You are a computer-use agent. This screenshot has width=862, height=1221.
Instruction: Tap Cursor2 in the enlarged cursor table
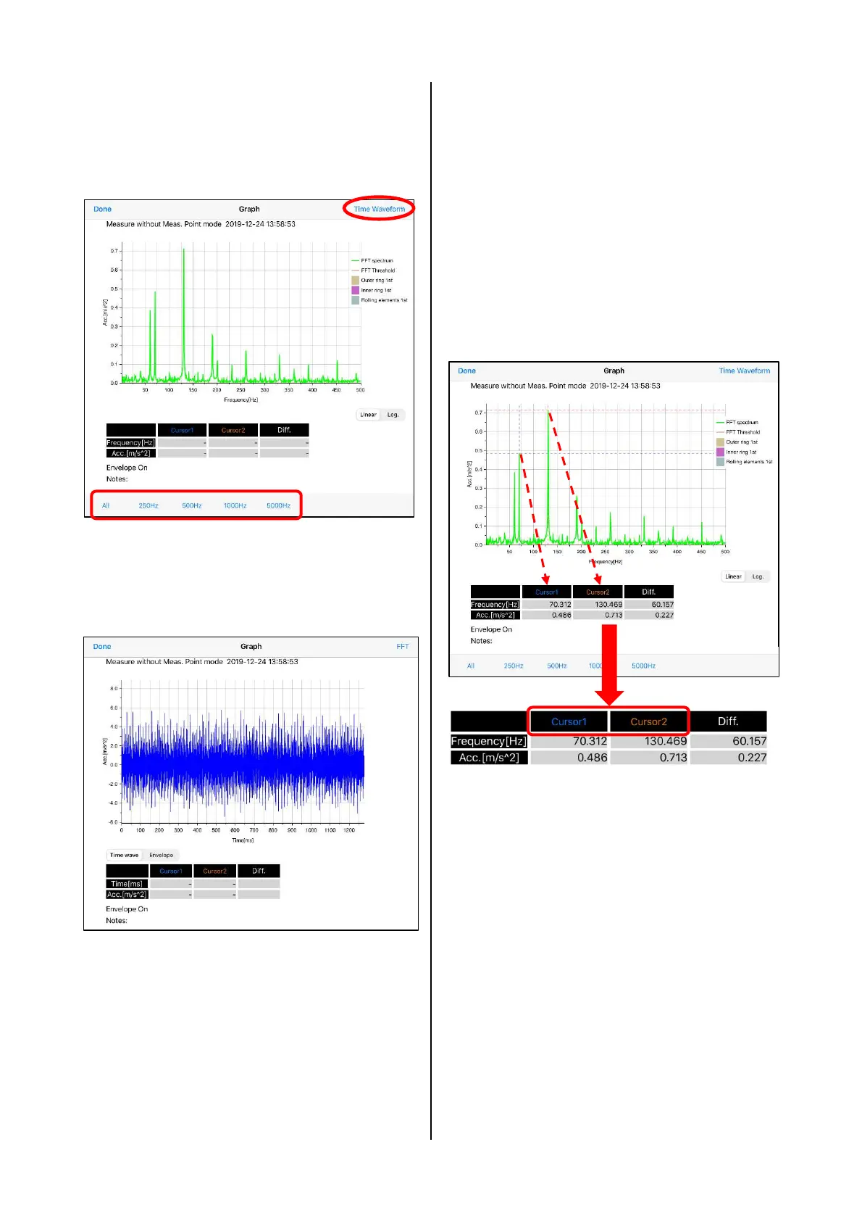point(648,721)
